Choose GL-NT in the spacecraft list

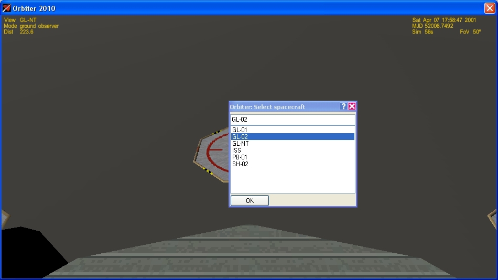click(x=241, y=144)
